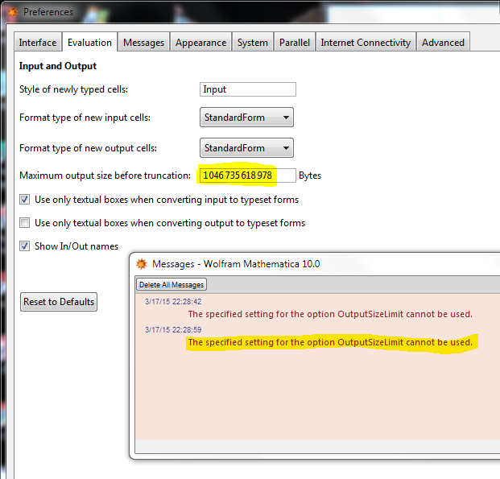Click the Mathematica icon in Preferences title bar
Viewport: 500px width, 479px height.
[12, 12]
